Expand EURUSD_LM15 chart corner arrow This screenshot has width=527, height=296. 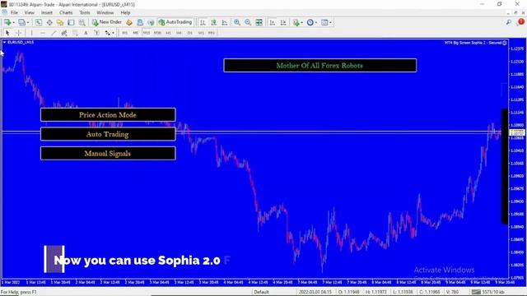(4, 42)
